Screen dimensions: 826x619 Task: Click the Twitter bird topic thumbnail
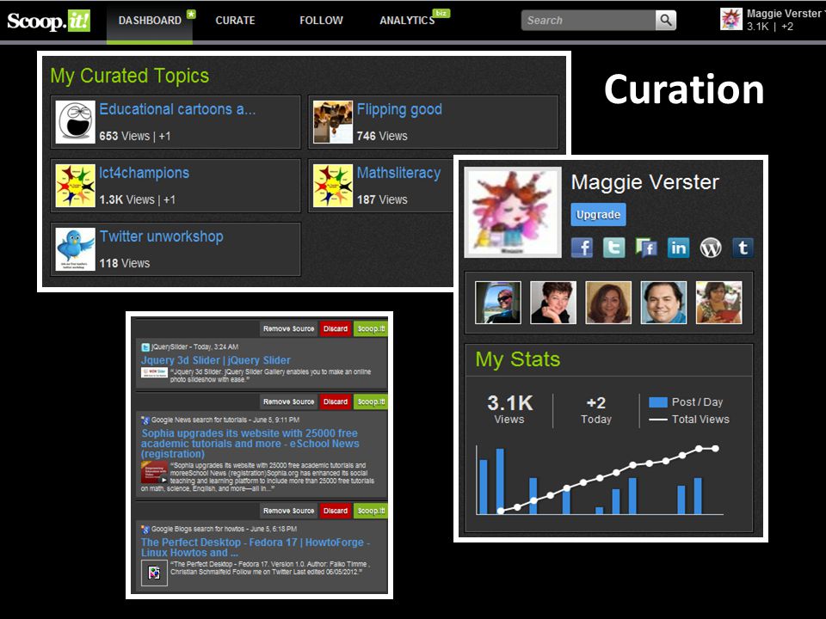[76, 249]
